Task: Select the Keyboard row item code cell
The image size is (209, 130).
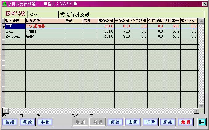Action: (x=15, y=37)
